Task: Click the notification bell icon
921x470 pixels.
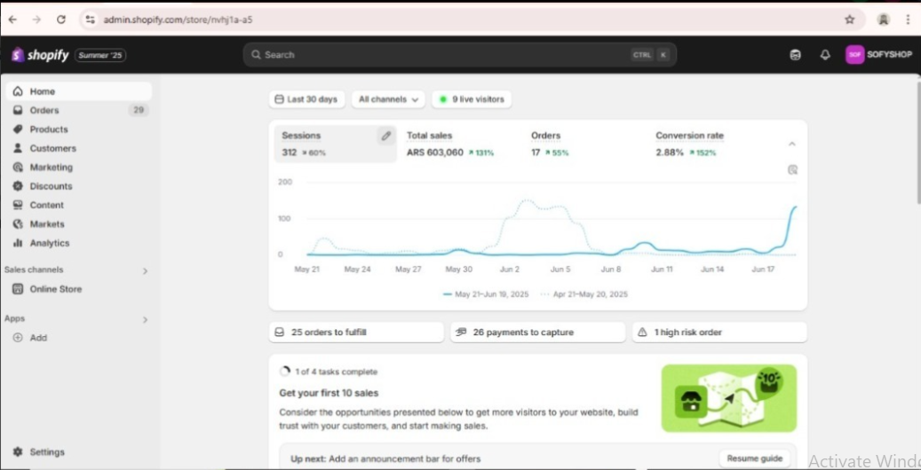Action: 825,55
